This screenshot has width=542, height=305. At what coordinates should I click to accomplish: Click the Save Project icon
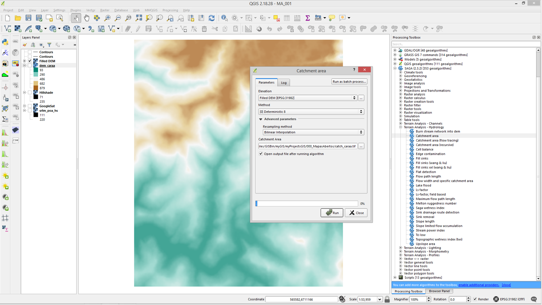(28, 18)
